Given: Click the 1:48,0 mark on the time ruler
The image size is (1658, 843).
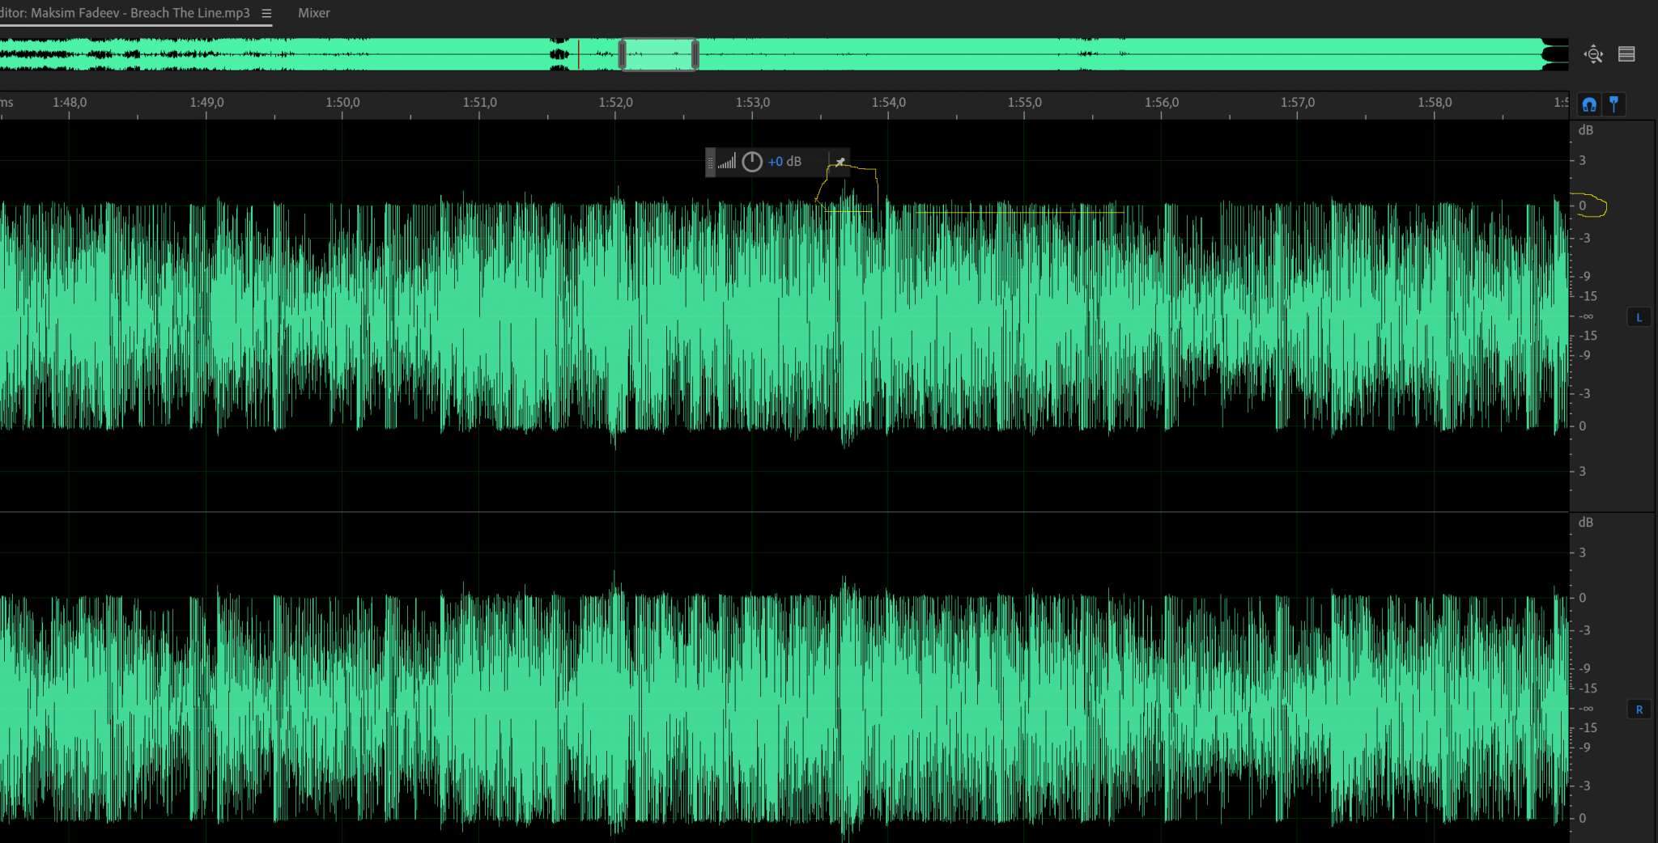Looking at the screenshot, I should click(x=70, y=103).
